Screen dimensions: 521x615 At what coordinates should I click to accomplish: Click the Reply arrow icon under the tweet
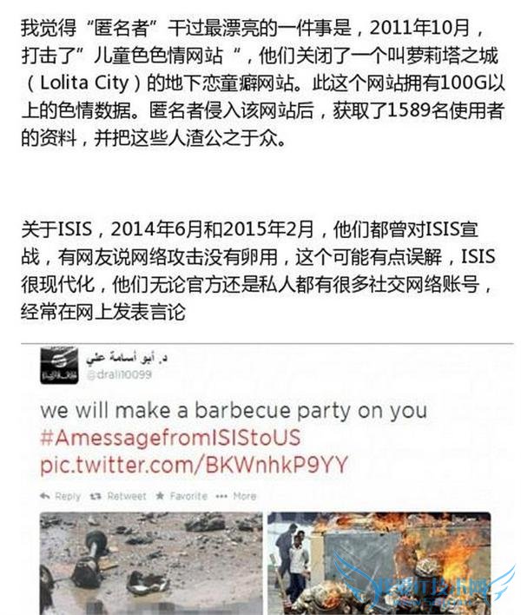[44, 496]
